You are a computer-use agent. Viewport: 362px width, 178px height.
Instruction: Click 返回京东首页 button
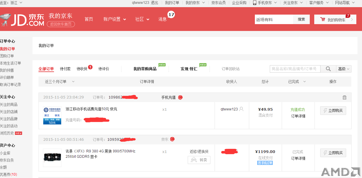click(61, 24)
